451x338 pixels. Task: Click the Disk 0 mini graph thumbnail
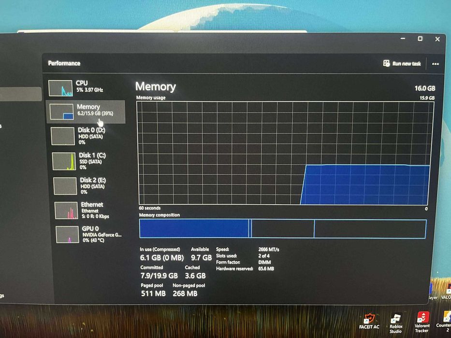point(63,136)
